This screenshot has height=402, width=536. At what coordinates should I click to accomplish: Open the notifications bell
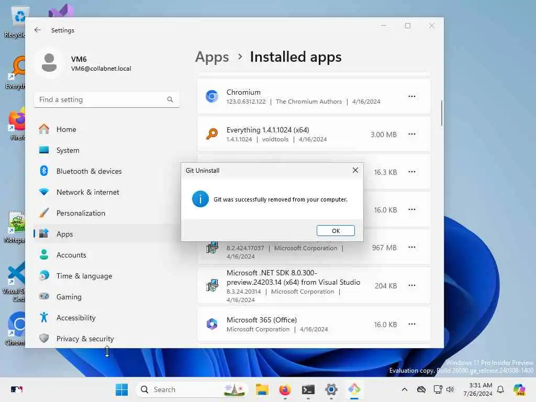500,389
